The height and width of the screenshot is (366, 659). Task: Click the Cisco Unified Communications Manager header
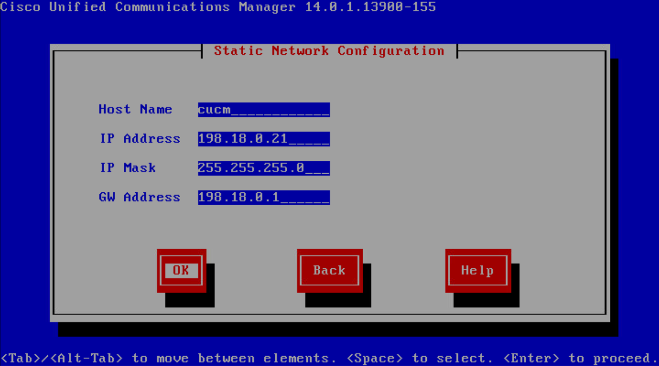point(148,7)
